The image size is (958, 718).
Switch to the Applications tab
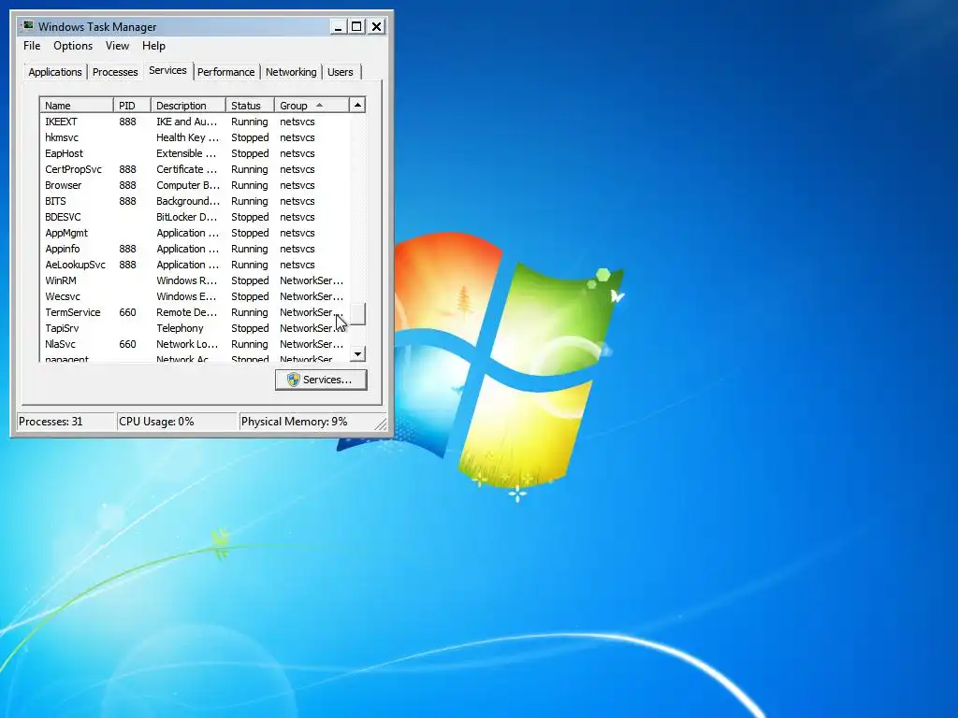point(55,72)
